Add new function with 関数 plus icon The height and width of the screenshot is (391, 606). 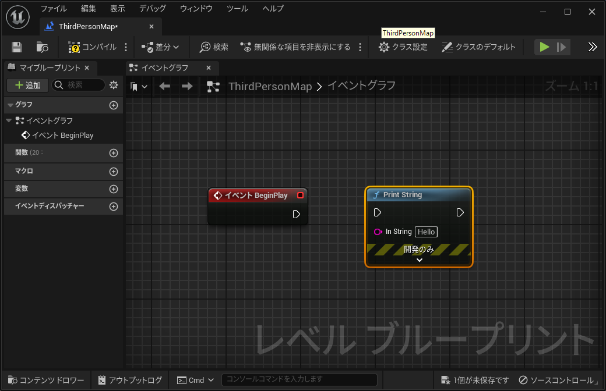click(x=114, y=153)
